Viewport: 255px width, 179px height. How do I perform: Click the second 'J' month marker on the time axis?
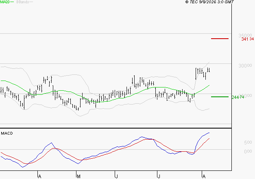pos(159,176)
